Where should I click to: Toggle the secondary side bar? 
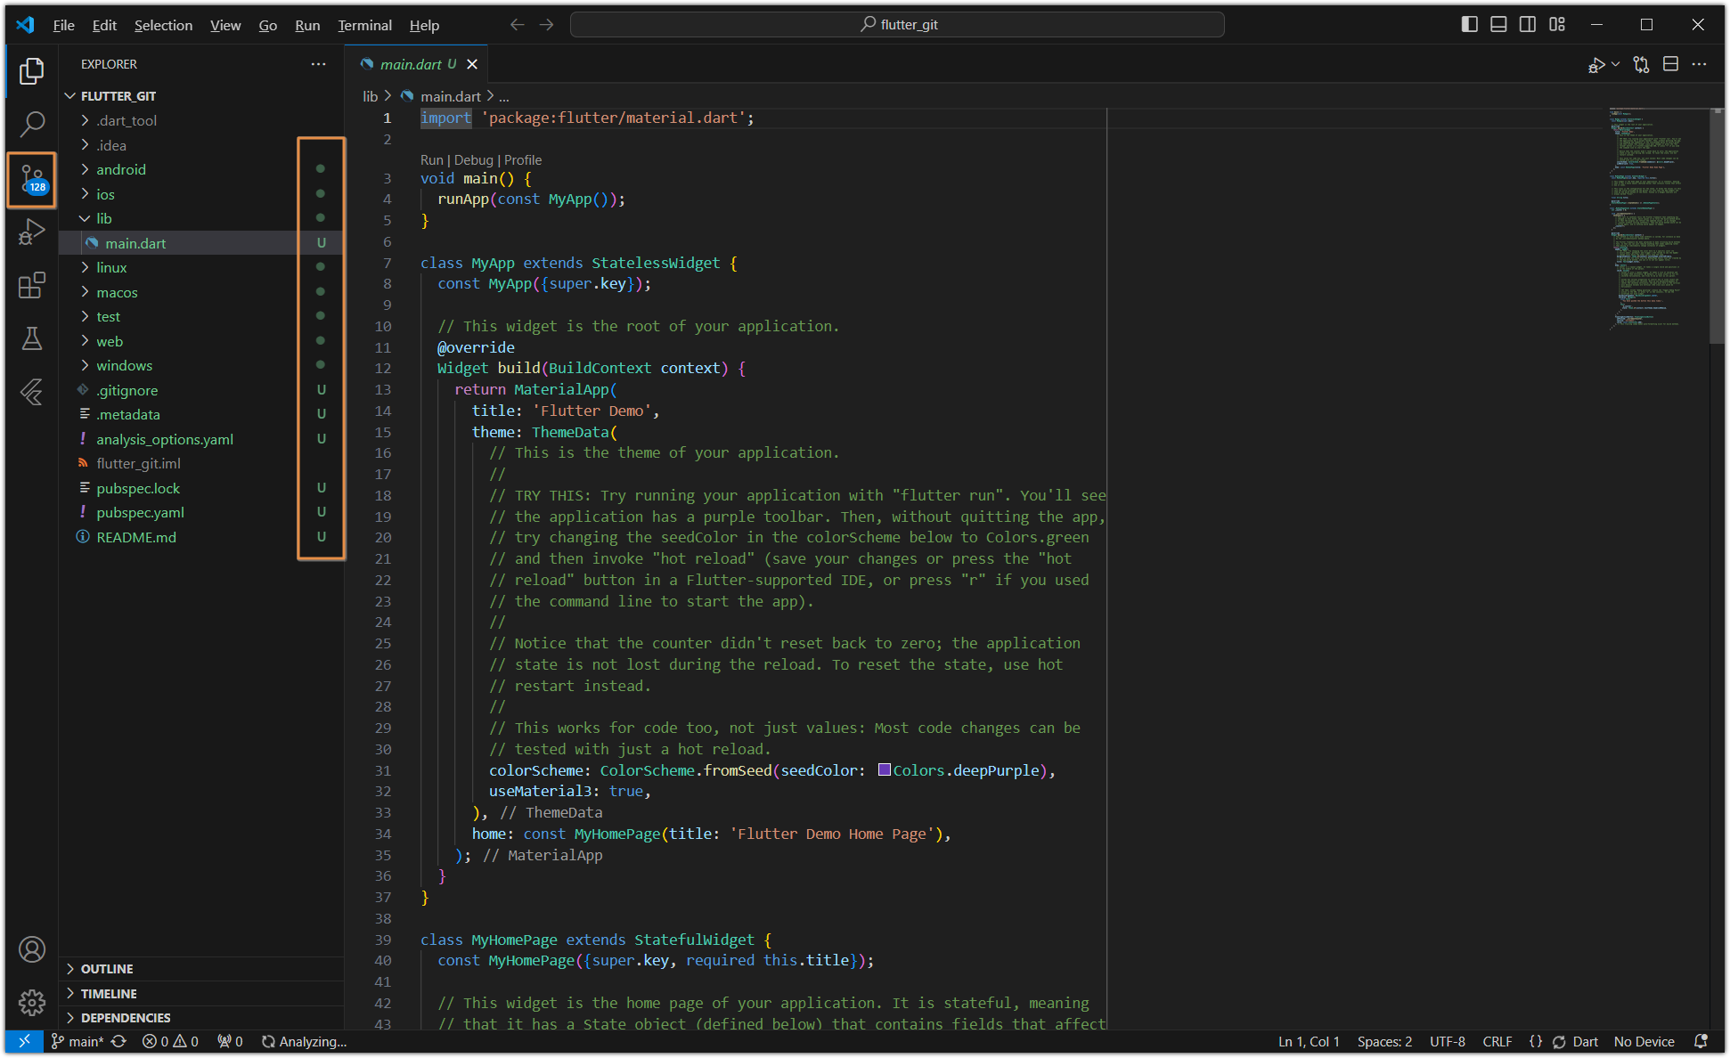(1527, 25)
